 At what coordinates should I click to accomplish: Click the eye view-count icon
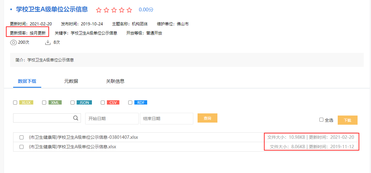[x=13, y=42]
